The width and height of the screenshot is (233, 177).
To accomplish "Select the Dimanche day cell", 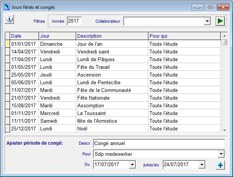I will [57, 44].
